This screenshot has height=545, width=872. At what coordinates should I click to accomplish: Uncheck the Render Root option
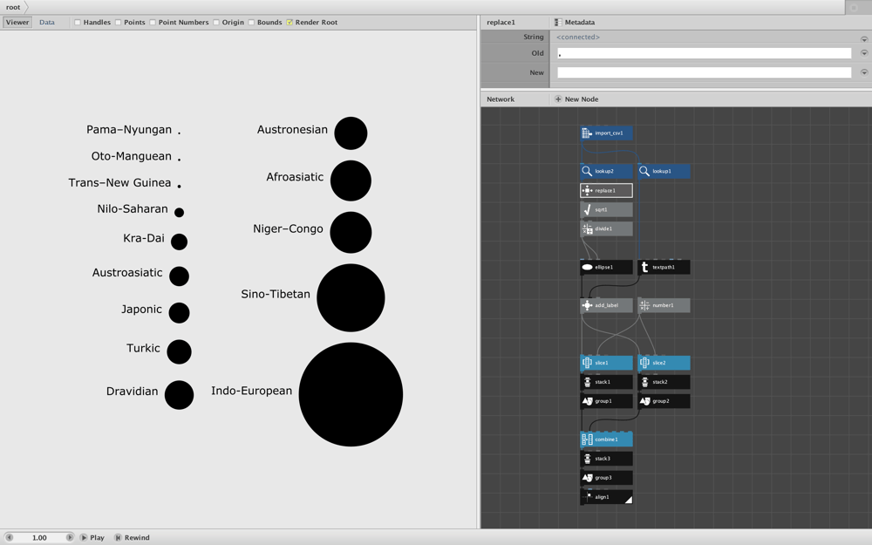(x=290, y=23)
